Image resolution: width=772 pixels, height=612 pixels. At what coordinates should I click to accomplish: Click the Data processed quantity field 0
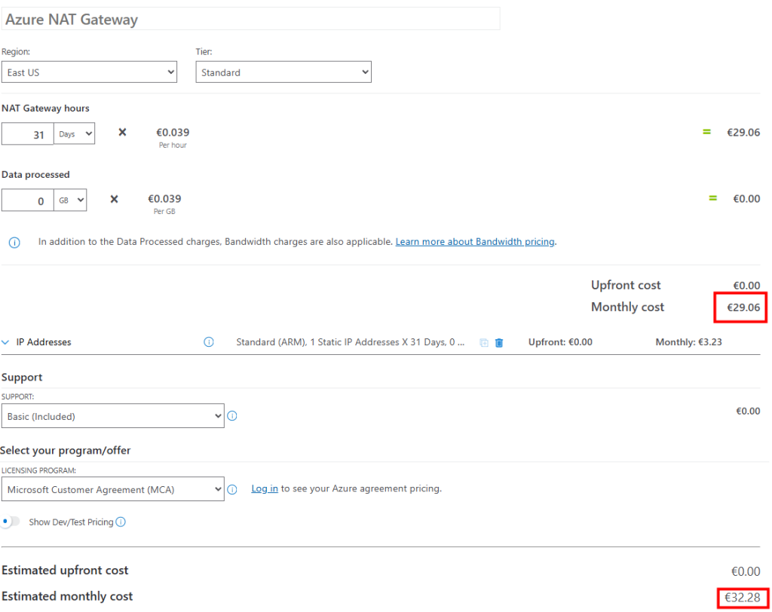(28, 200)
